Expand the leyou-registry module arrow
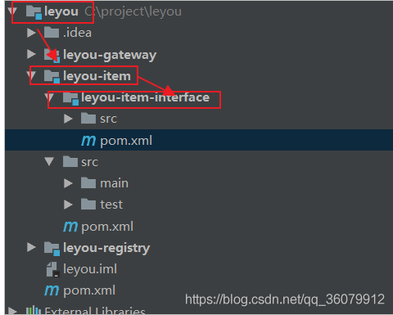Viewport: 393px width, 315px height. click(x=31, y=247)
